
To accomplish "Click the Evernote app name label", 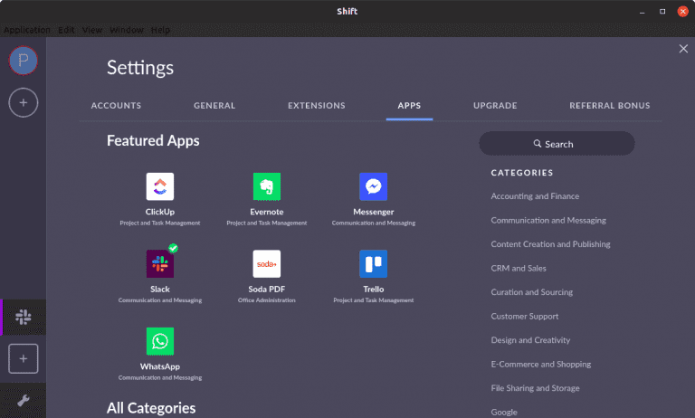I will point(267,212).
